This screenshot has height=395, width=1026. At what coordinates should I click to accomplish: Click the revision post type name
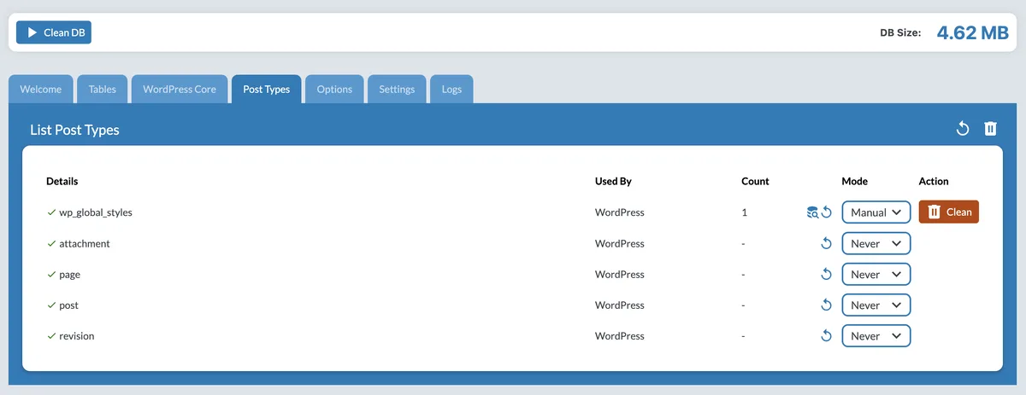(77, 336)
